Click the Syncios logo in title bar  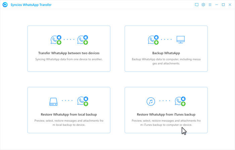click(x=5, y=5)
